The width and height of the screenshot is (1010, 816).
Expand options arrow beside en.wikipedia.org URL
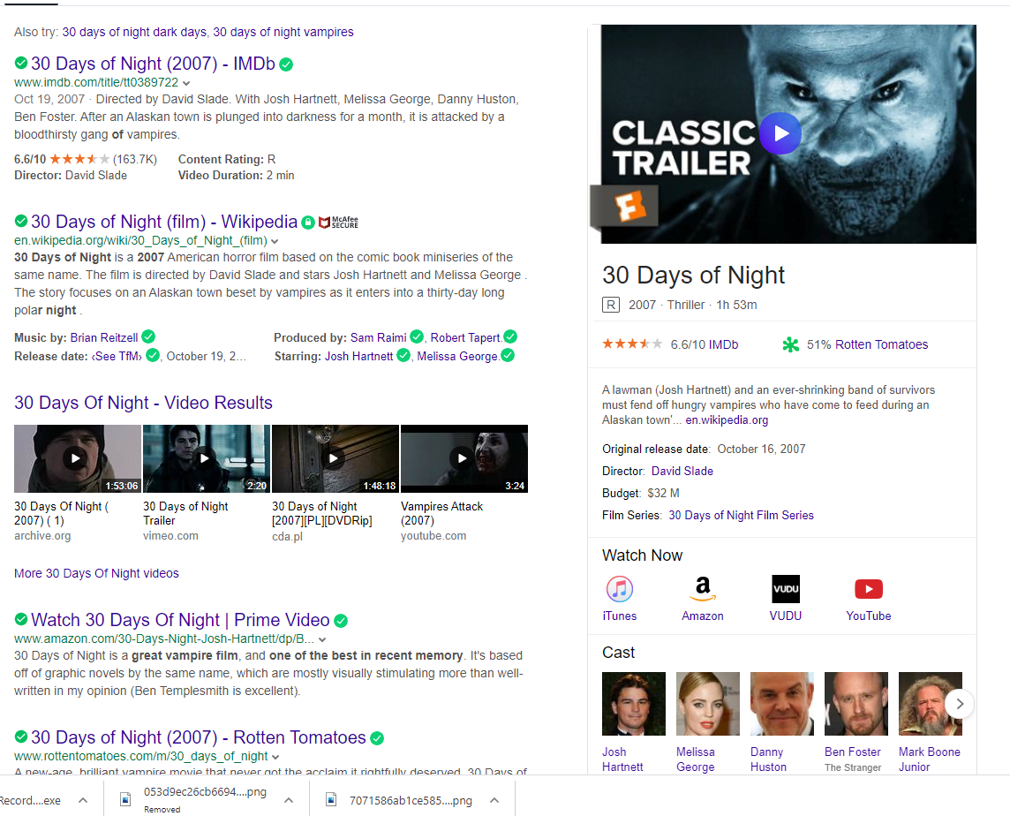tap(275, 241)
